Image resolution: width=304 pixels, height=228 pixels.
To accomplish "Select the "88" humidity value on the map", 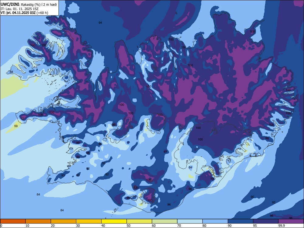I will tap(11, 72).
